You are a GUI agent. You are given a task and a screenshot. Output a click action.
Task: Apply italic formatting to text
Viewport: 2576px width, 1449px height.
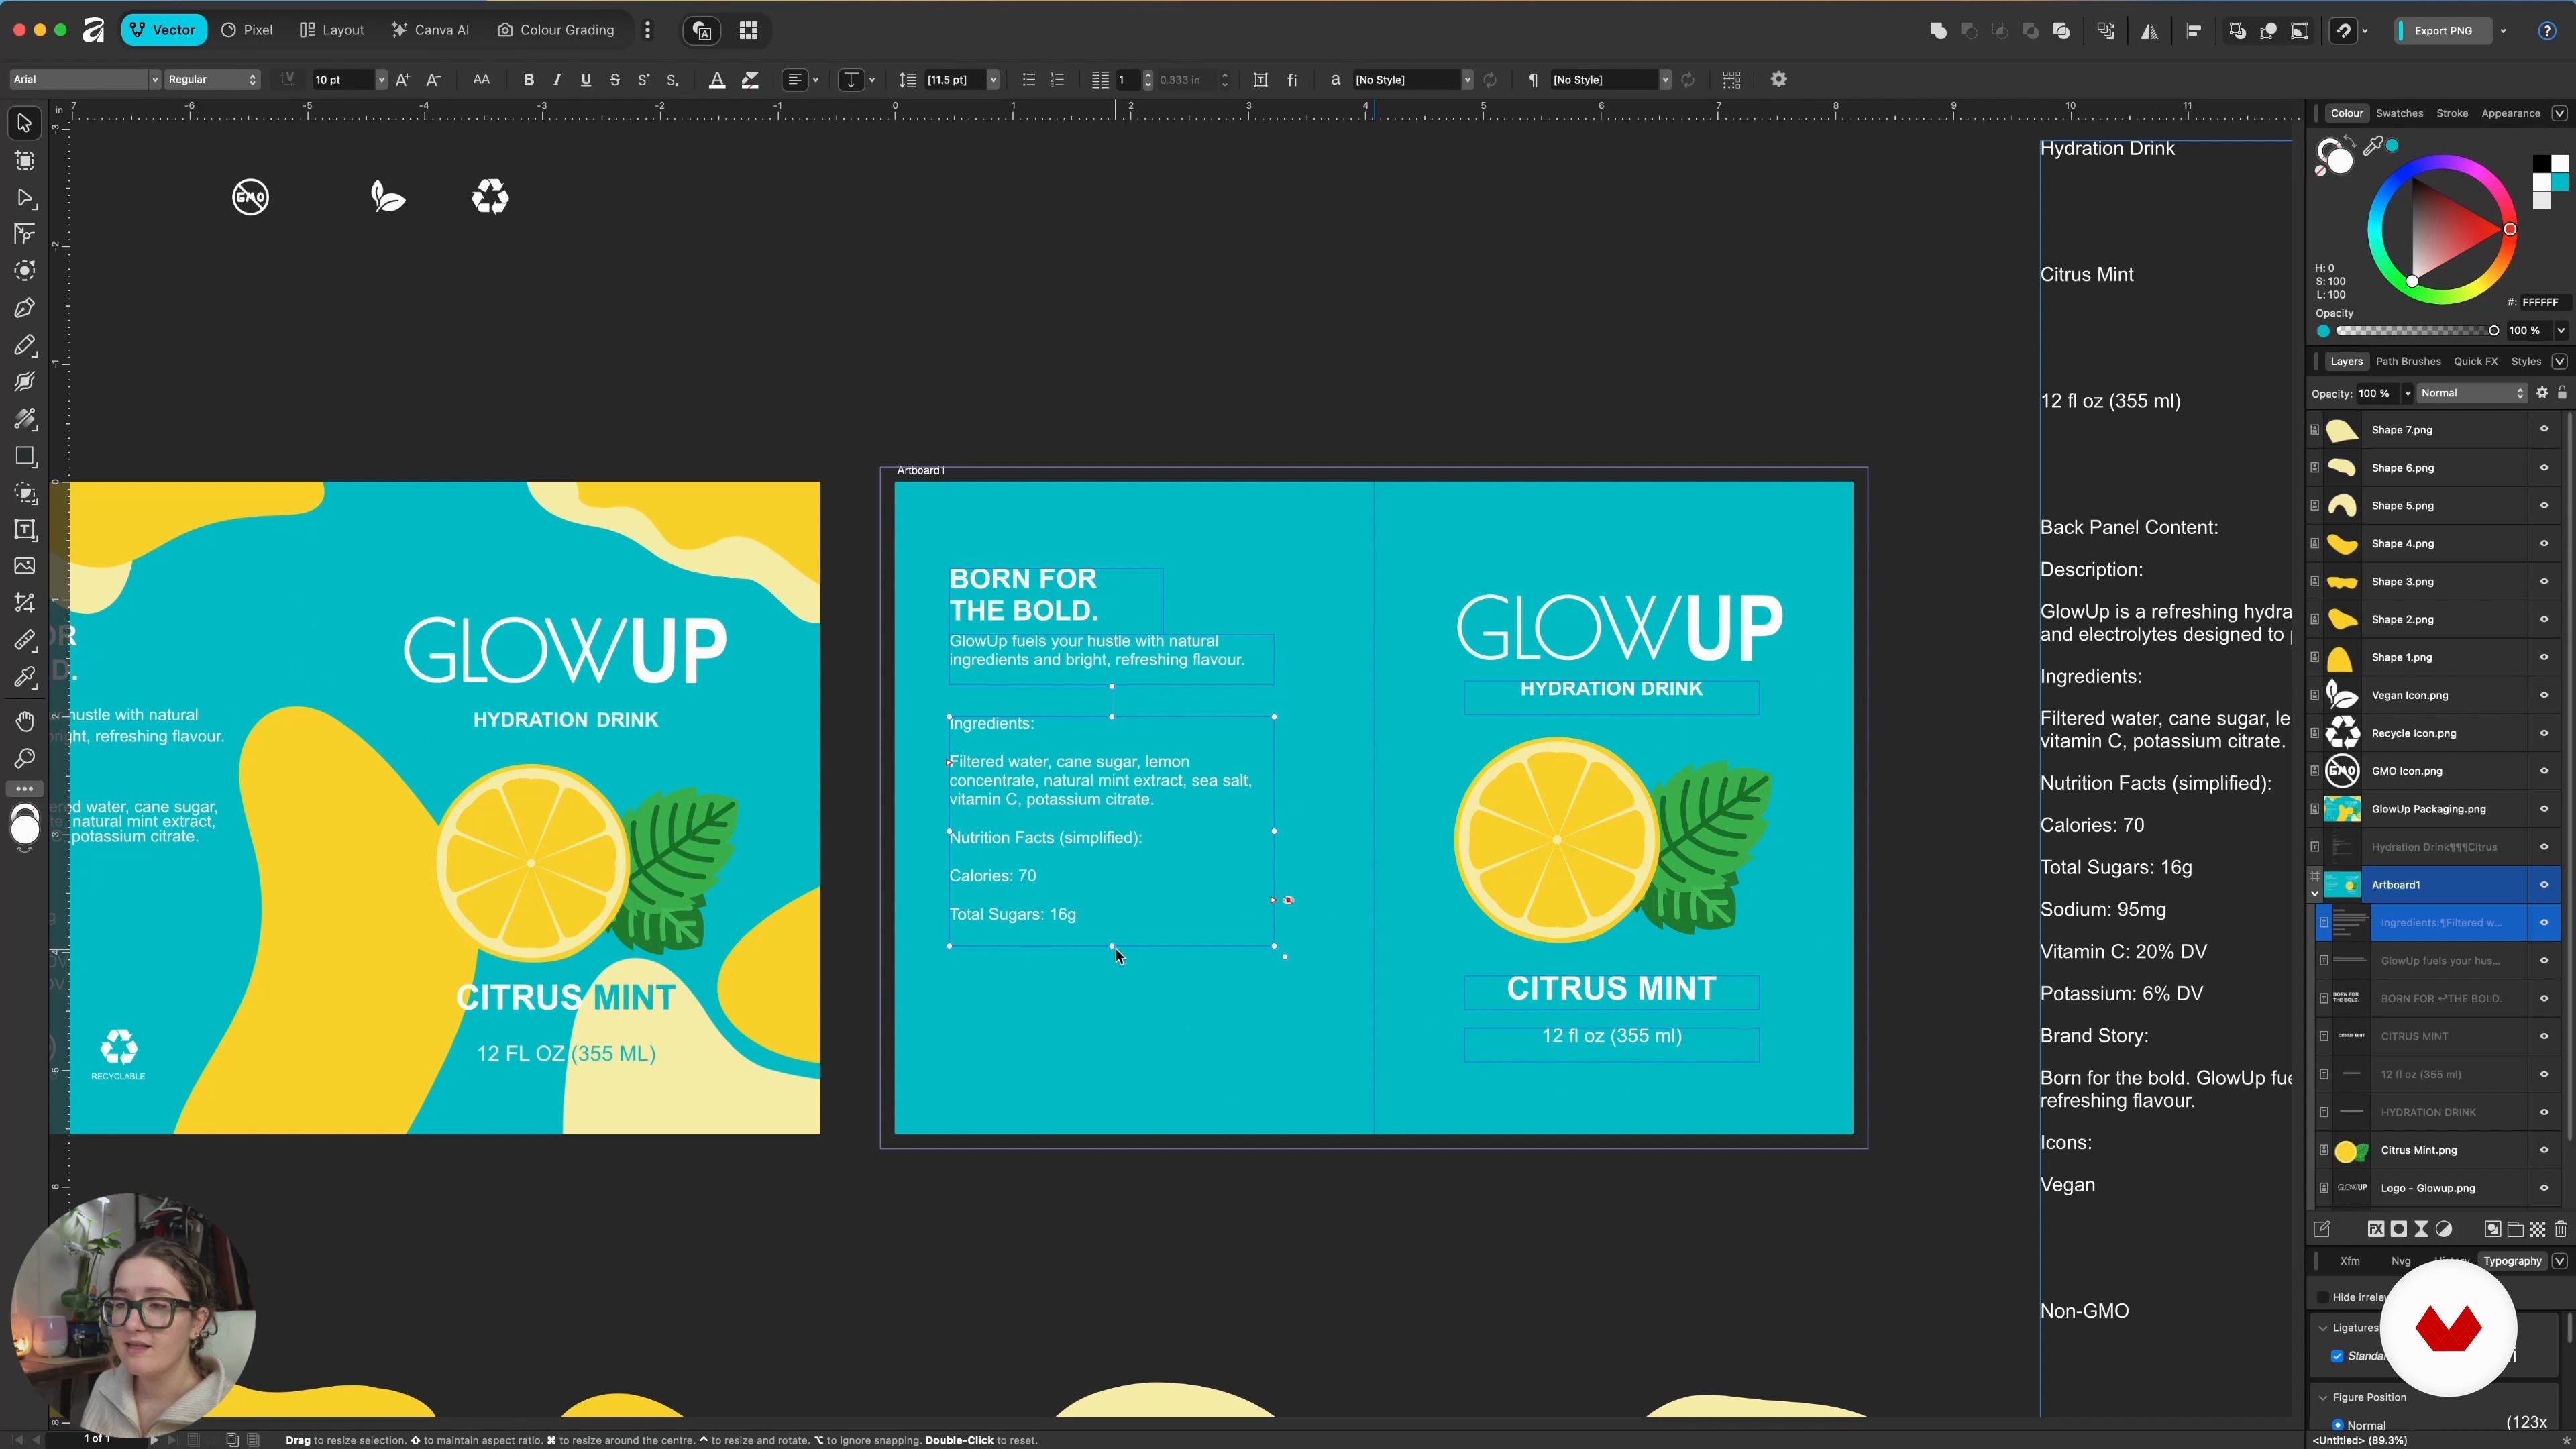pyautogui.click(x=557, y=80)
